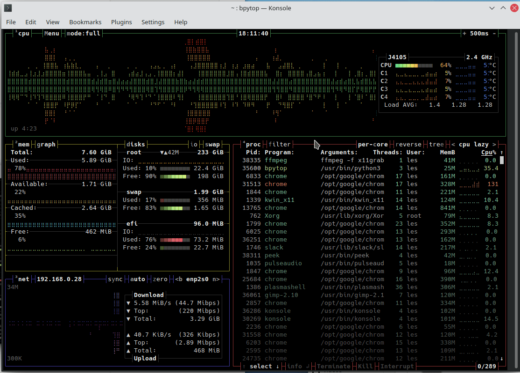520x373 pixels.
Task: Click the Kill button
Action: [365, 366]
